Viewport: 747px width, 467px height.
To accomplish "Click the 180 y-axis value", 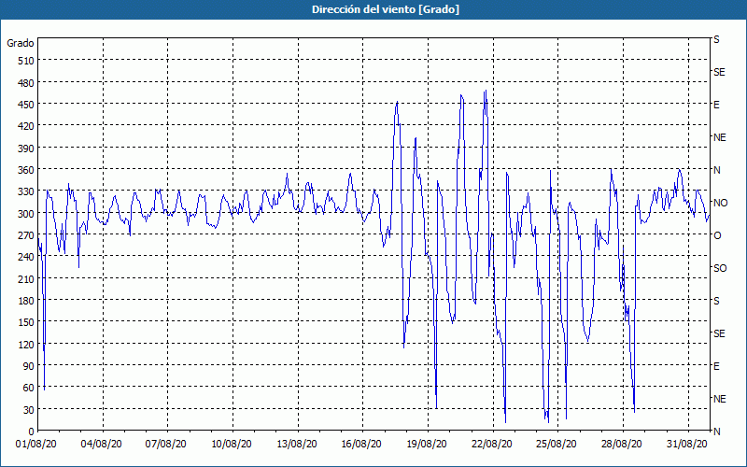I will pyautogui.click(x=26, y=301).
